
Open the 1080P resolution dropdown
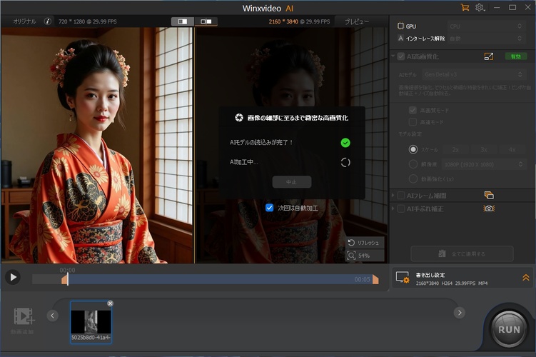pyautogui.click(x=482, y=164)
